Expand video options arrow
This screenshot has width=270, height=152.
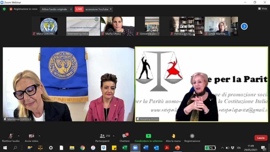(x=39, y=136)
